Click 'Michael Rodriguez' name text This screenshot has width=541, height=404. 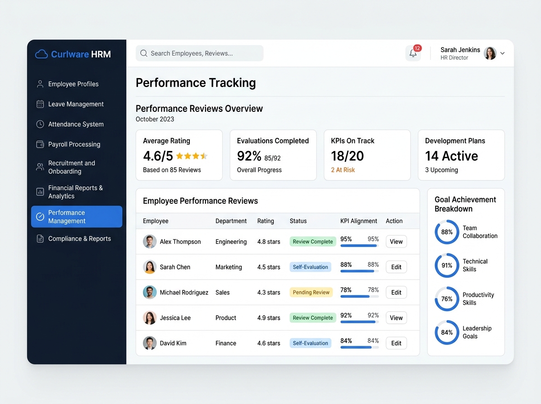point(184,292)
